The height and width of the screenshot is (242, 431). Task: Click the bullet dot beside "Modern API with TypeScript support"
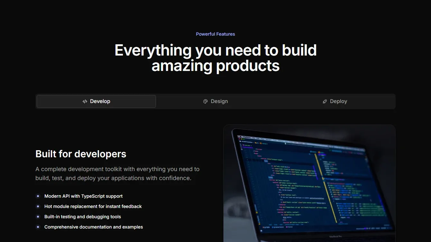38,196
